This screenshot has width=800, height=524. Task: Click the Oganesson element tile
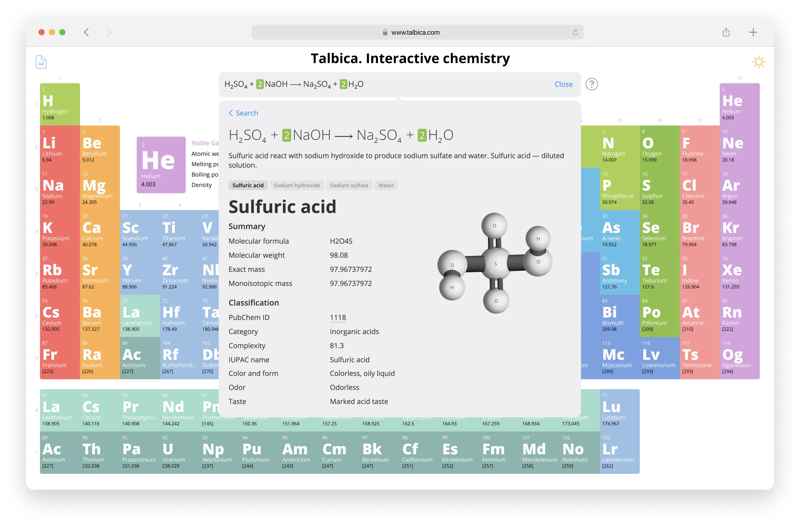[739, 358]
